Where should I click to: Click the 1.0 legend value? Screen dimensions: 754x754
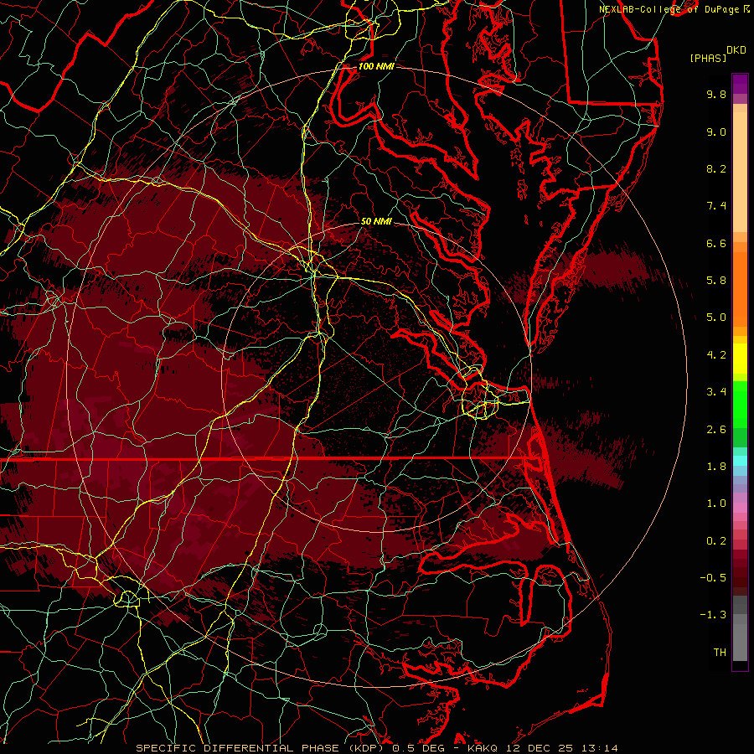(716, 504)
